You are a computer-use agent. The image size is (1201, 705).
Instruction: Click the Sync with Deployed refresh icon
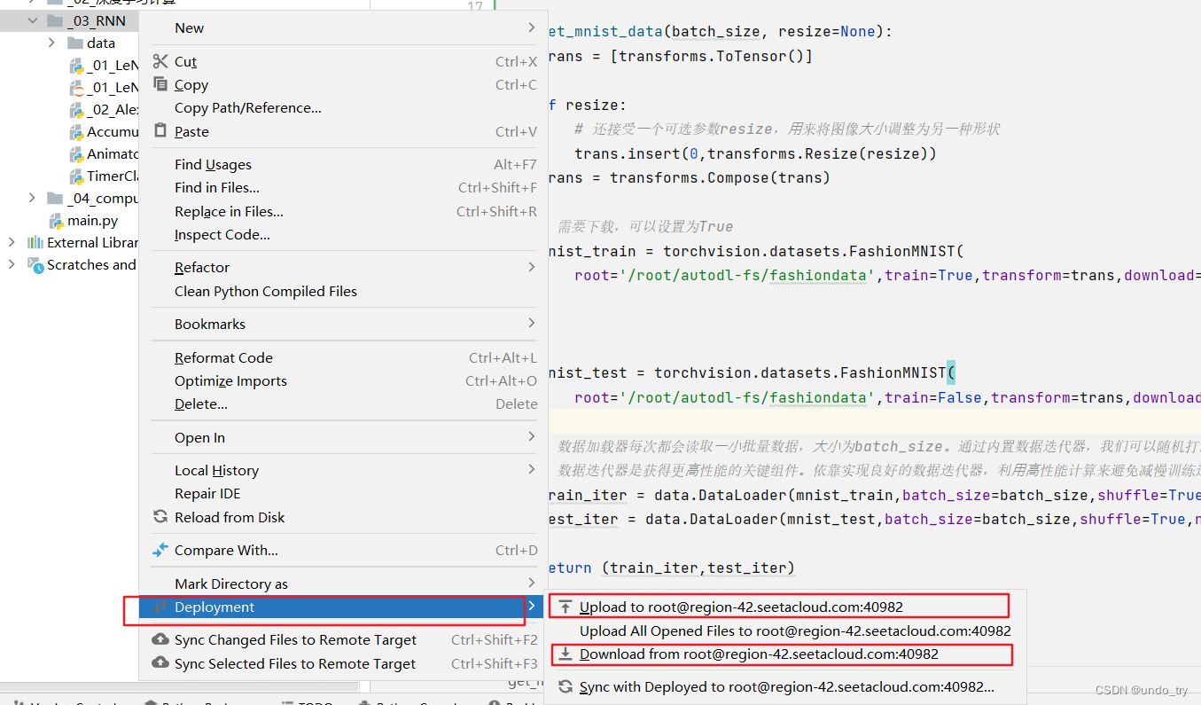pos(565,686)
